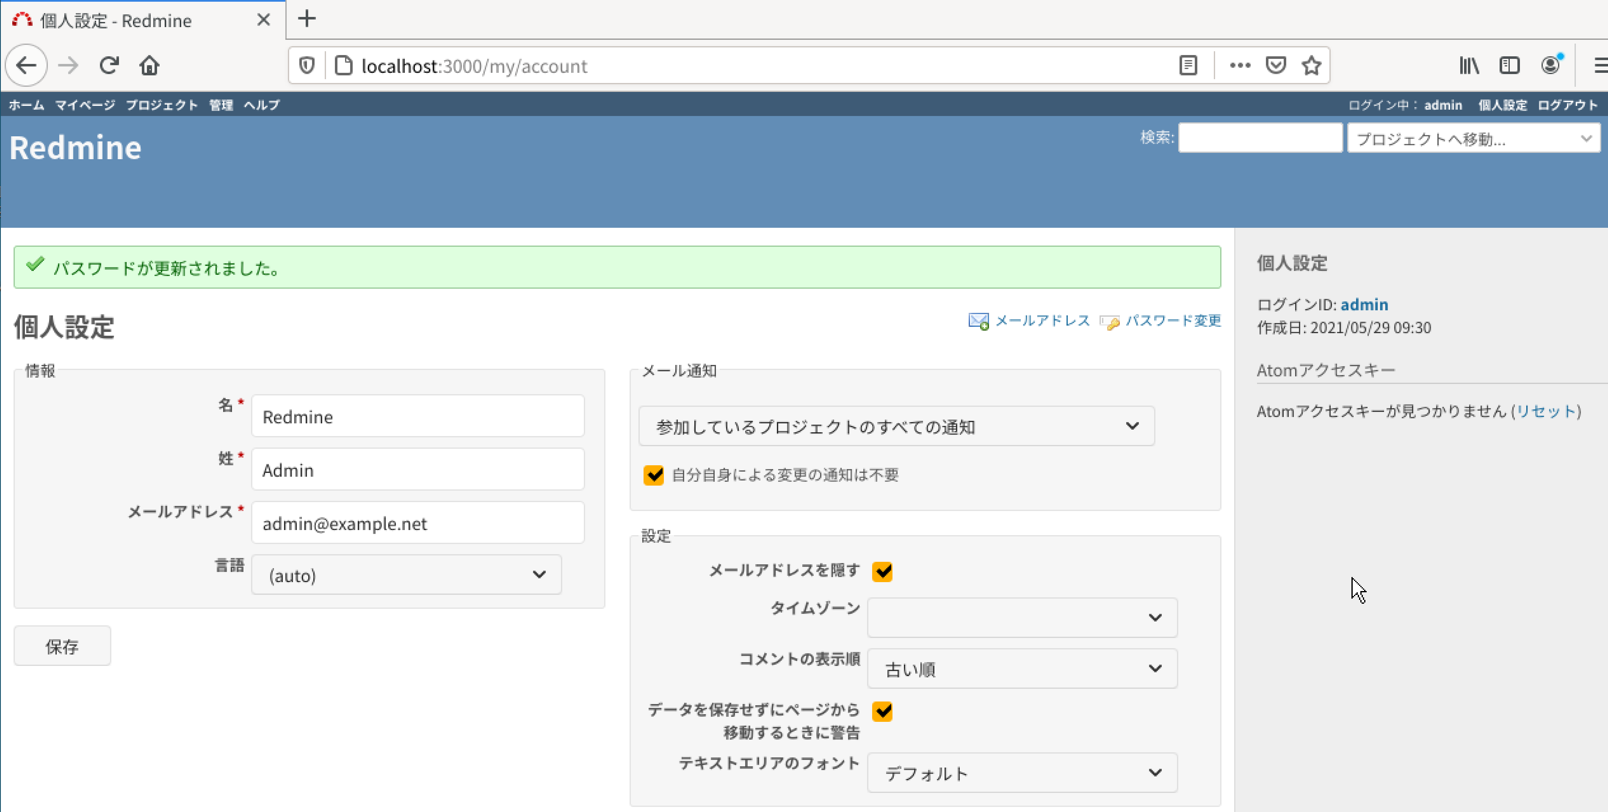
Task: Click the リセット link for Atom key
Action: (1546, 412)
